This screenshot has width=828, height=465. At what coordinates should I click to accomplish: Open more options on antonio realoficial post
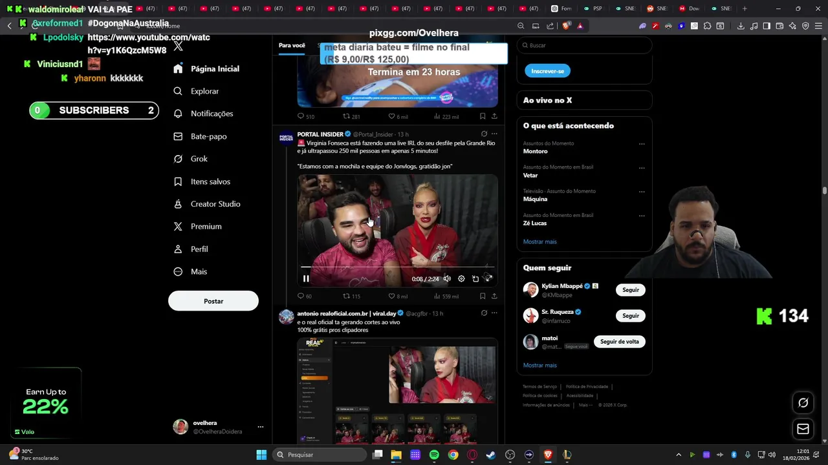coord(494,313)
